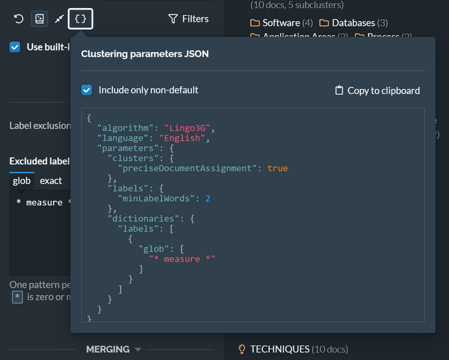Click the reset parameters undo icon

(x=19, y=19)
